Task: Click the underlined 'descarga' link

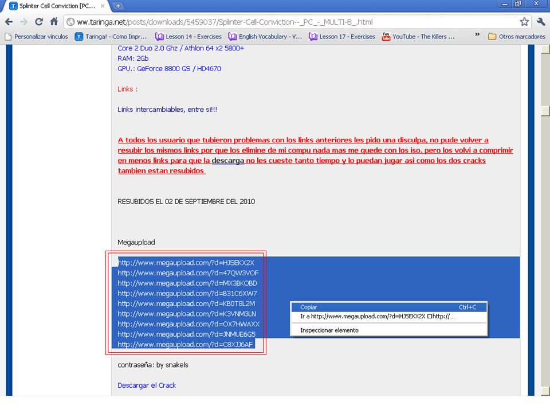Action: point(228,161)
